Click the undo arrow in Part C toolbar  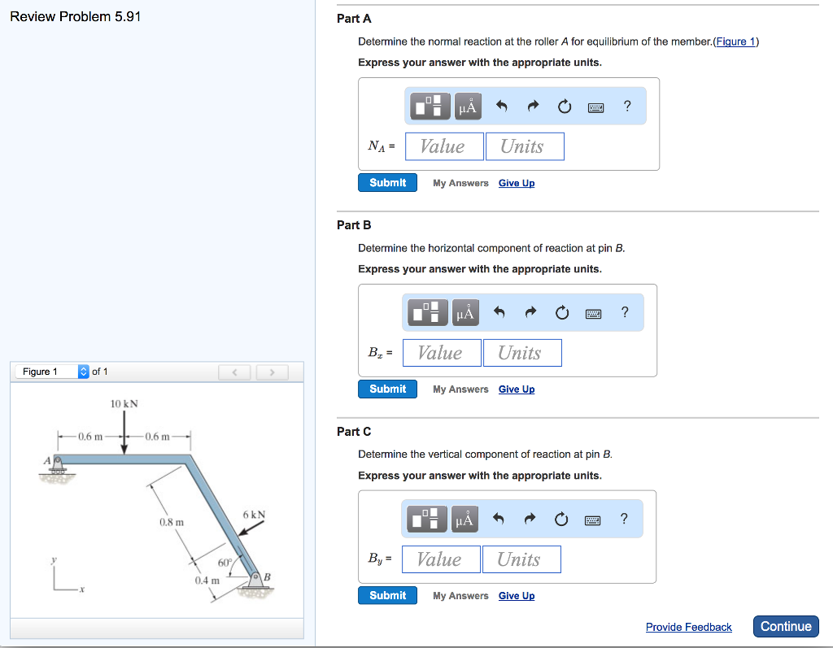click(498, 519)
